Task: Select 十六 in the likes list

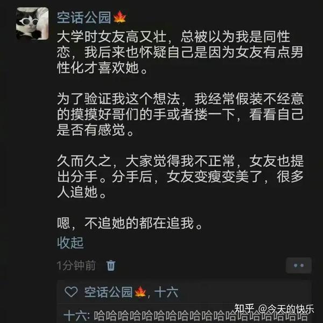Action: click(166, 292)
